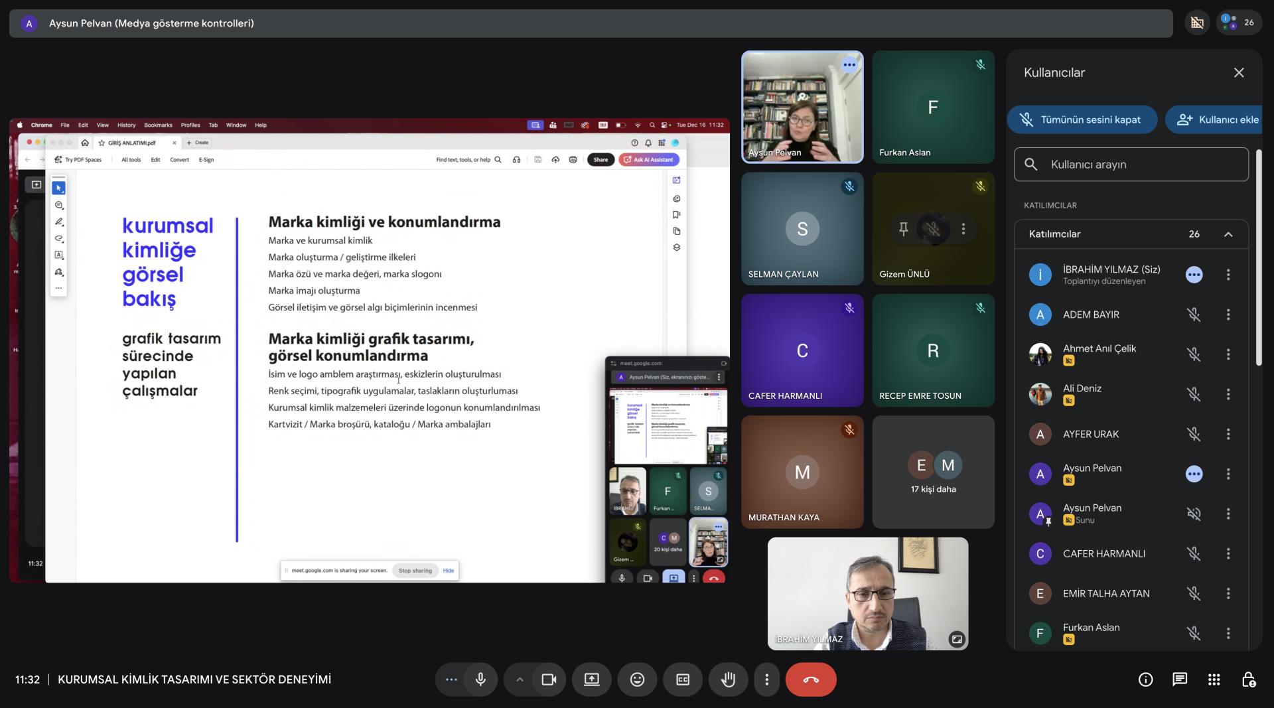The image size is (1274, 708).
Task: Click the present screen icon
Action: (591, 679)
